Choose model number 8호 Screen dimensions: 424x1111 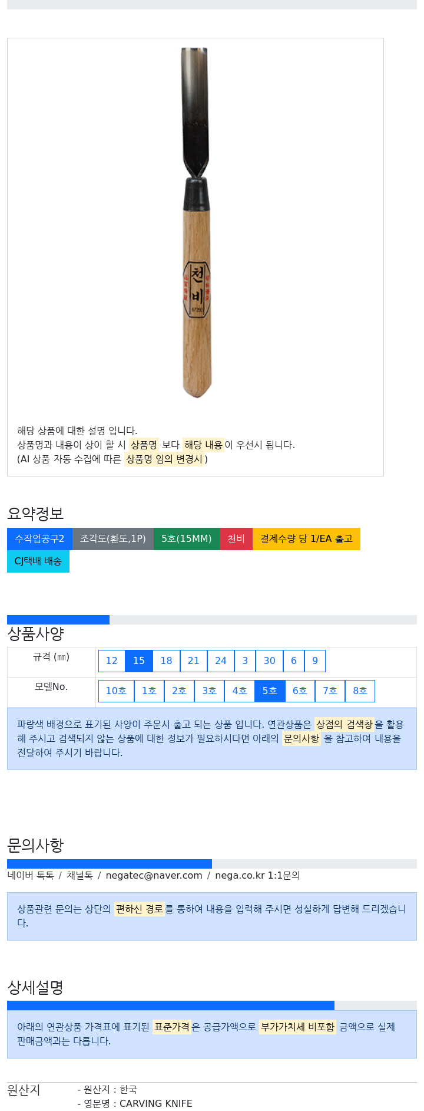[x=360, y=691]
